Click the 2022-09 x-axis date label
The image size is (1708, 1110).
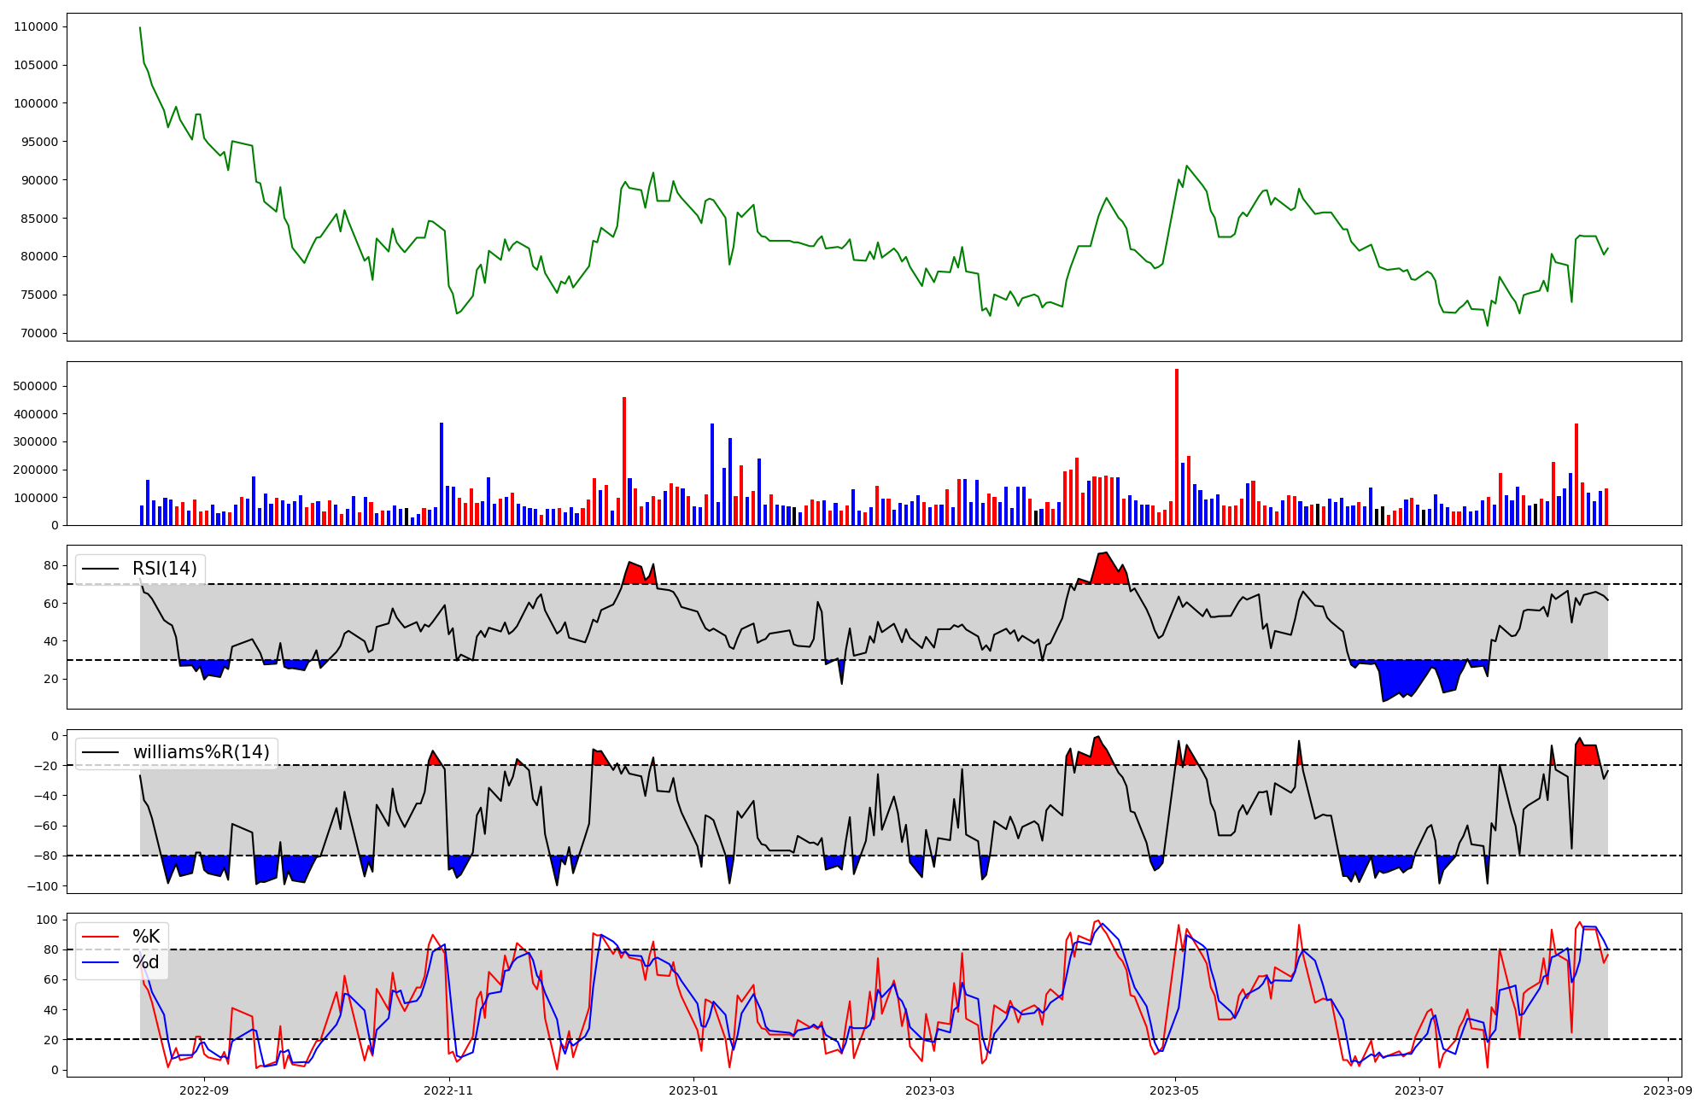[x=204, y=1090]
